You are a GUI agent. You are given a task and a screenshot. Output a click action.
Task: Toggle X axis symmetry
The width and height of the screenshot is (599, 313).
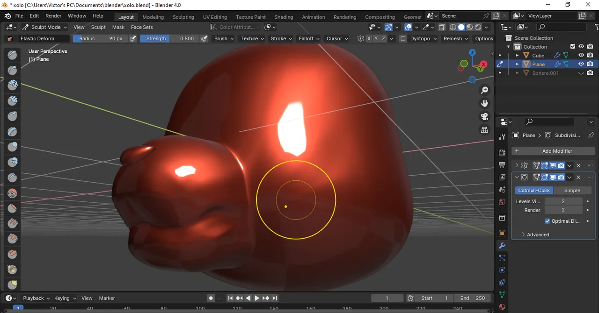click(369, 39)
